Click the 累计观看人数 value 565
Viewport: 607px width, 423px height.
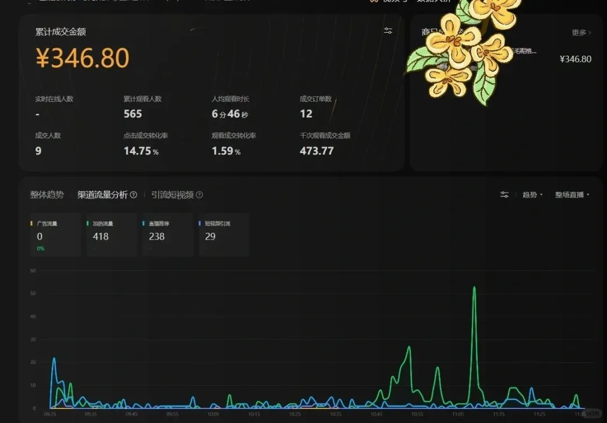pos(133,114)
